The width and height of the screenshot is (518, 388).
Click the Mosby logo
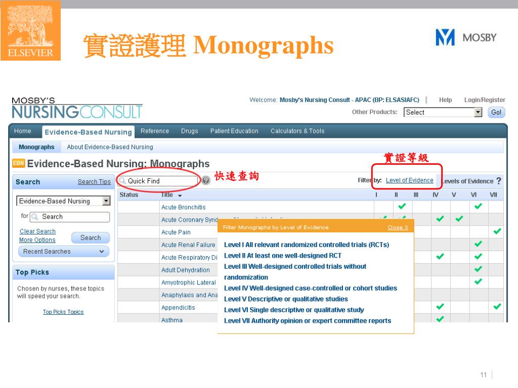coord(466,37)
